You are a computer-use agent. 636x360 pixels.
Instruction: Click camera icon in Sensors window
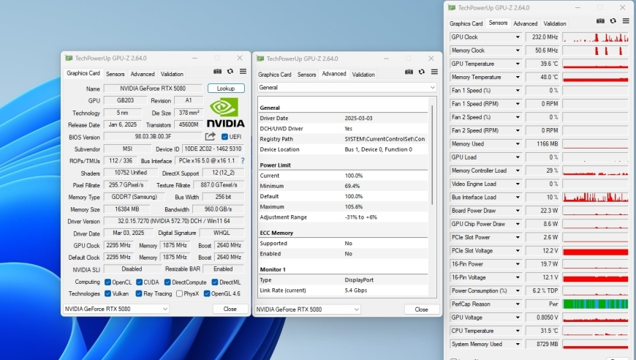coord(600,20)
